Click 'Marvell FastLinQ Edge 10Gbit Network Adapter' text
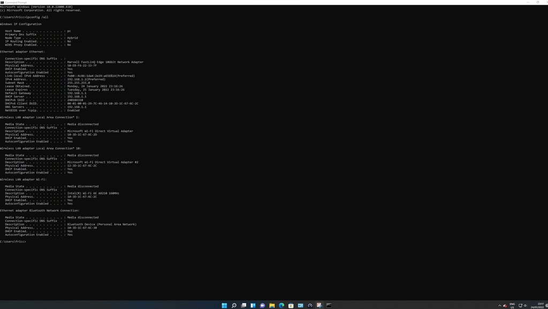Screen dimensions: 548x309 [105, 62]
